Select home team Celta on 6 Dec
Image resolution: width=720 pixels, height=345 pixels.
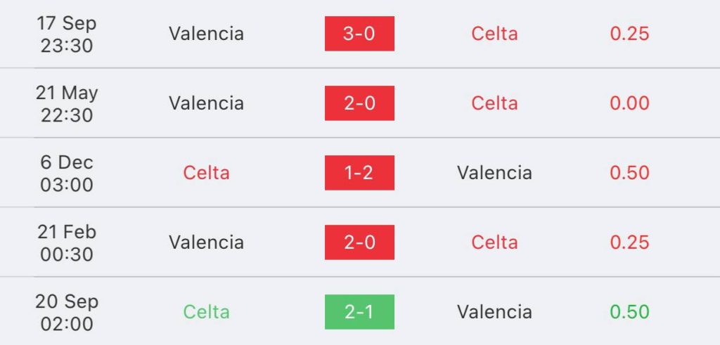[206, 173]
